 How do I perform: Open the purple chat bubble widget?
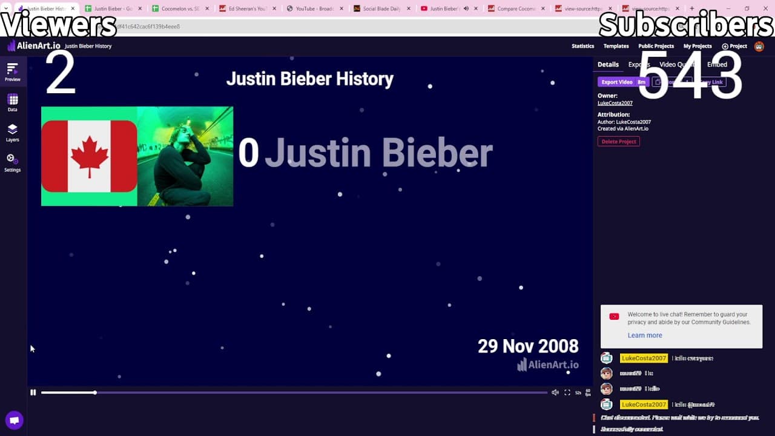coord(15,420)
